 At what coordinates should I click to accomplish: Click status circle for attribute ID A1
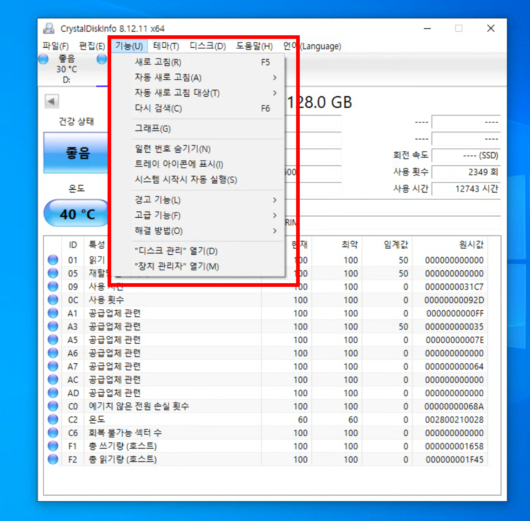pyautogui.click(x=53, y=313)
